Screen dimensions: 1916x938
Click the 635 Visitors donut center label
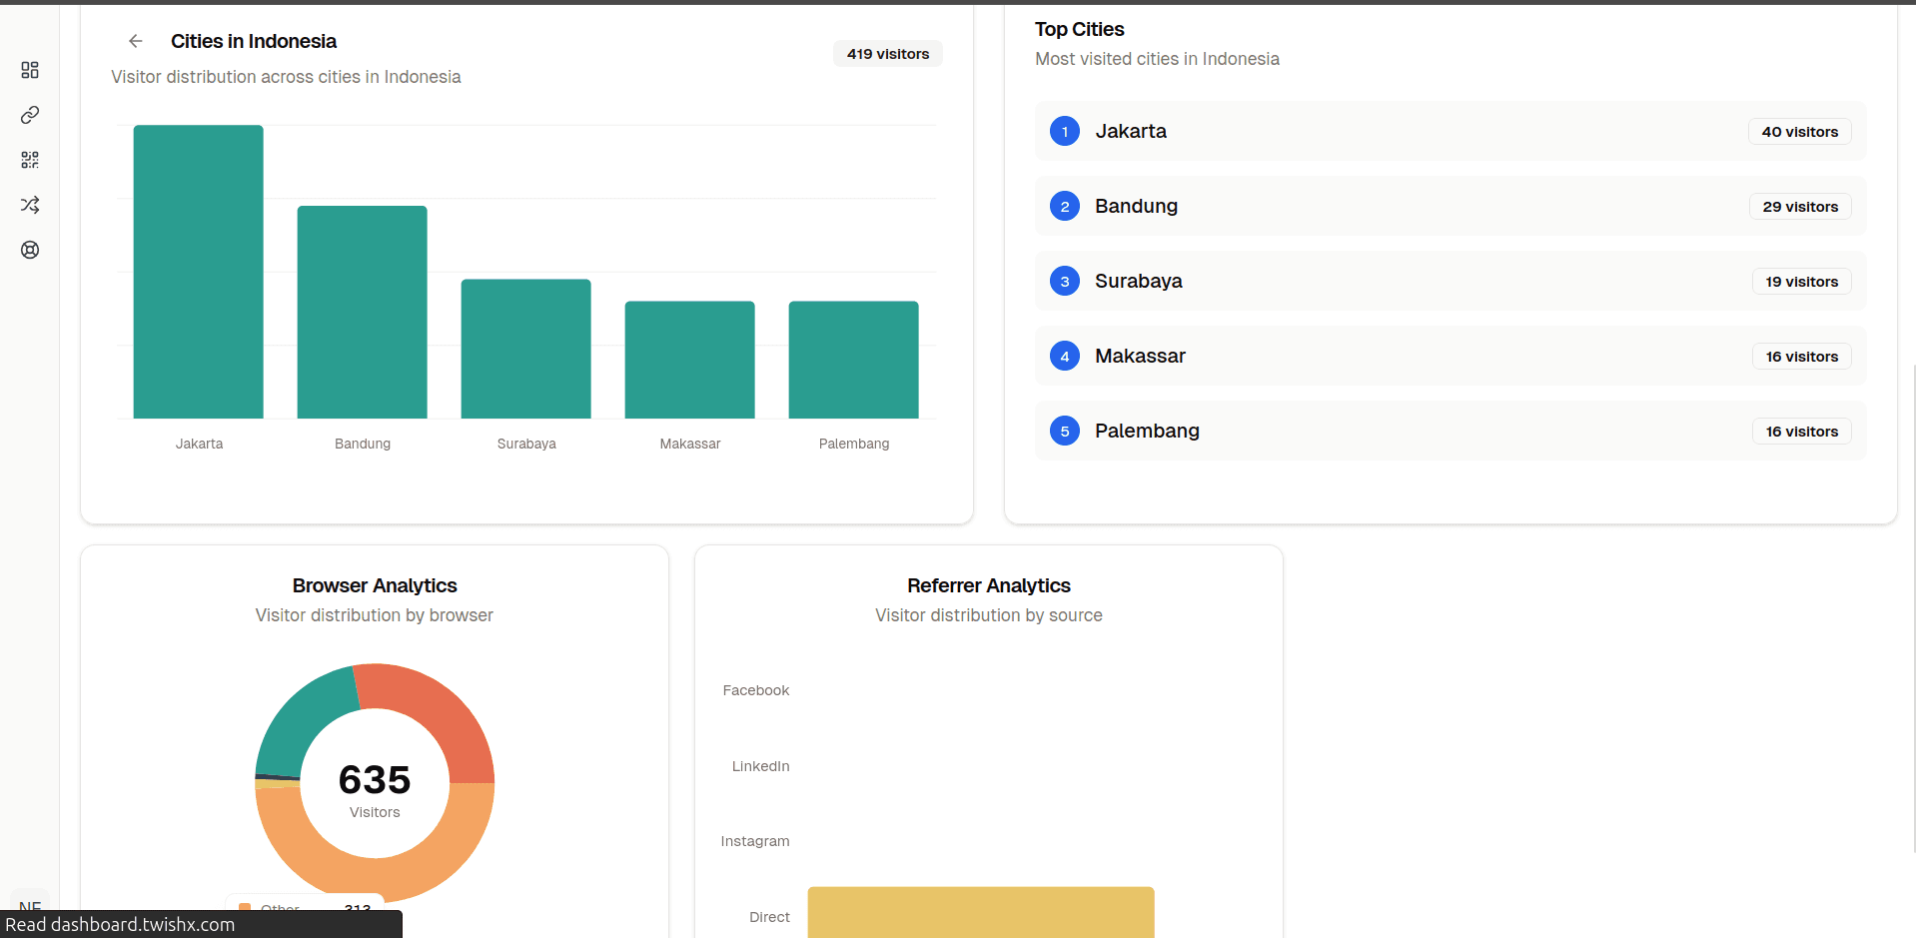click(375, 789)
